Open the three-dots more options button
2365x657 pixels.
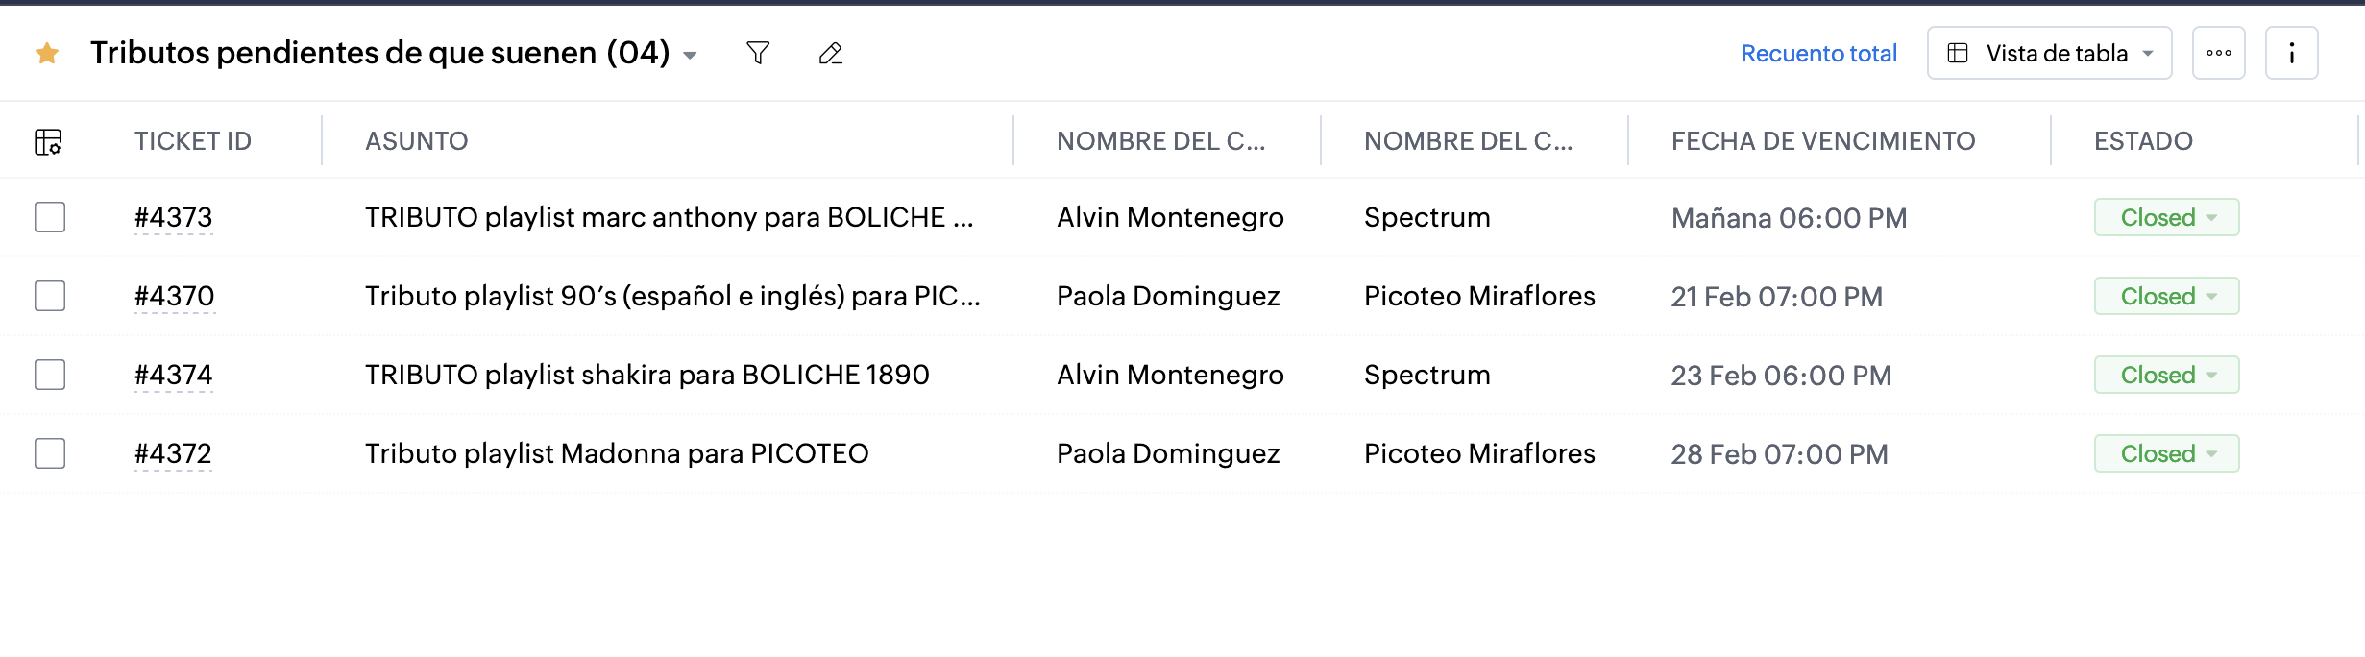(2219, 53)
